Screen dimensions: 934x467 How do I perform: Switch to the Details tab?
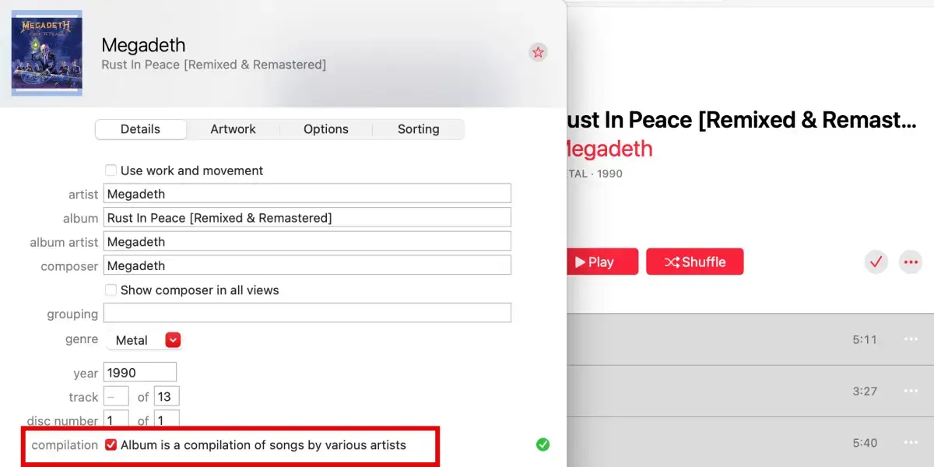pos(141,129)
